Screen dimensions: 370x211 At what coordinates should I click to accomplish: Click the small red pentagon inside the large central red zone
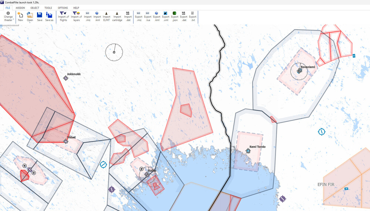(186, 110)
